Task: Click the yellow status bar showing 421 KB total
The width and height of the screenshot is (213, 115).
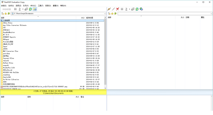Action: click(x=53, y=92)
